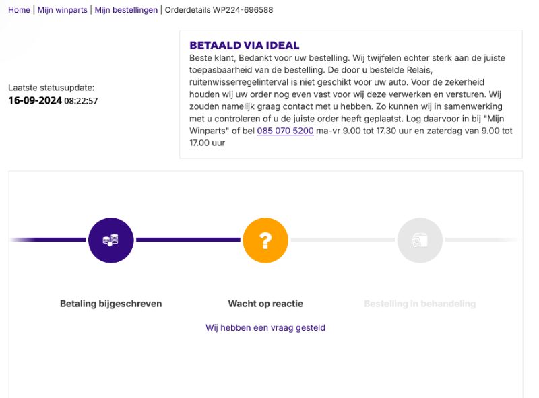539x398 pixels.
Task: Select Orderdetails WP224-696588 breadcrumb text
Action: 219,10
